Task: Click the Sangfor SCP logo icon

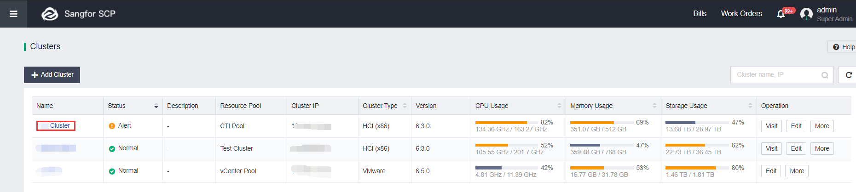Action: tap(50, 14)
